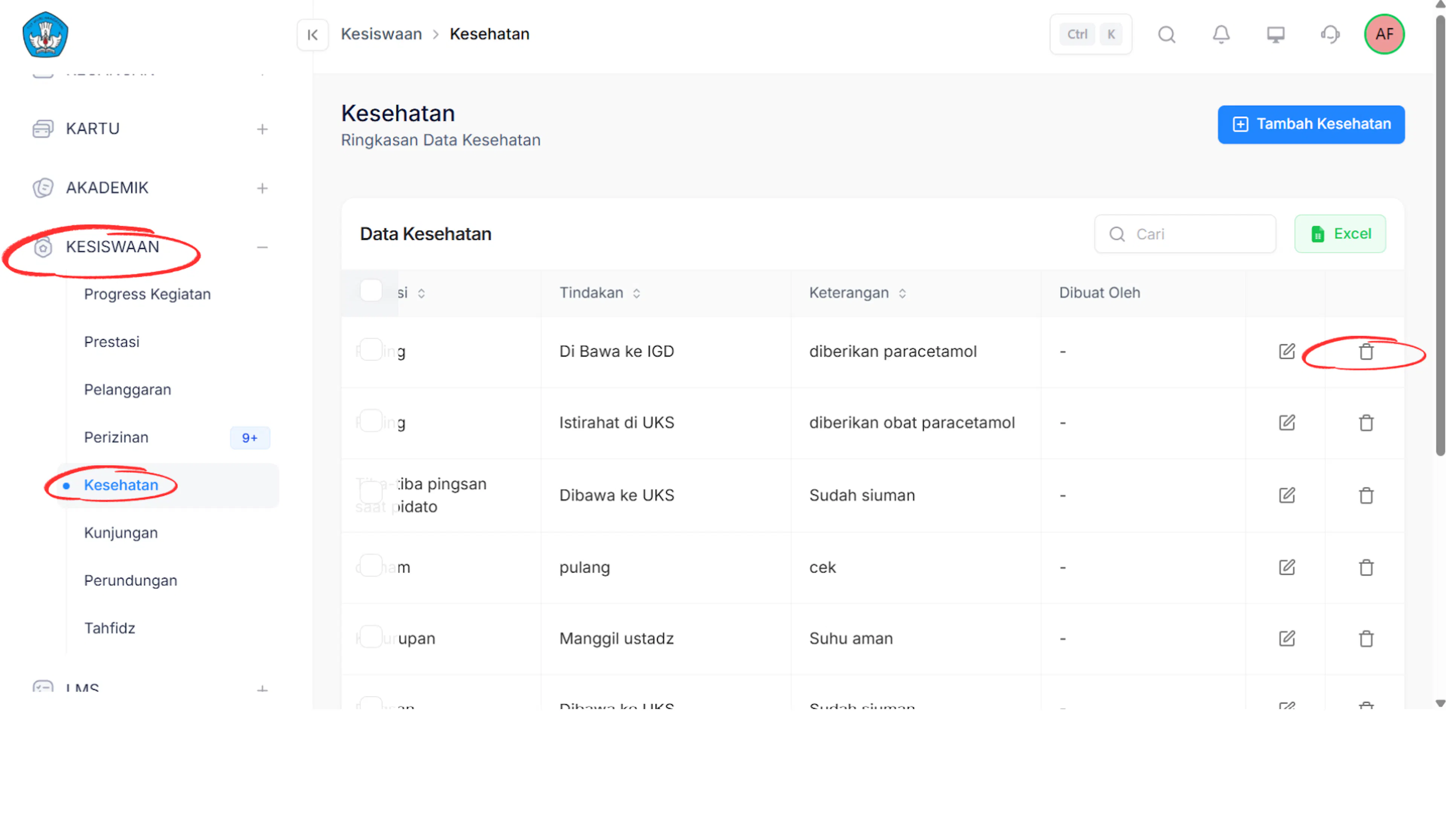Open the Ctrl K command shortcut

(1090, 34)
